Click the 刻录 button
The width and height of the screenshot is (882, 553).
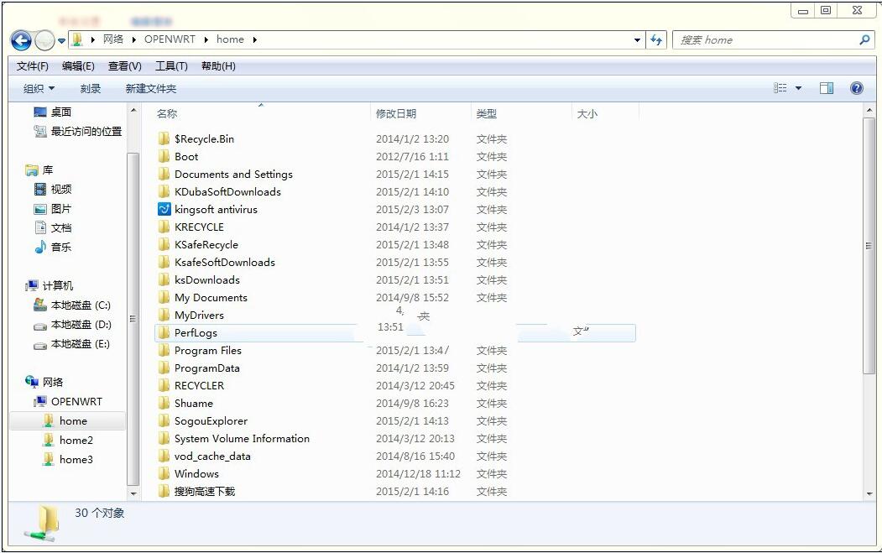91,88
